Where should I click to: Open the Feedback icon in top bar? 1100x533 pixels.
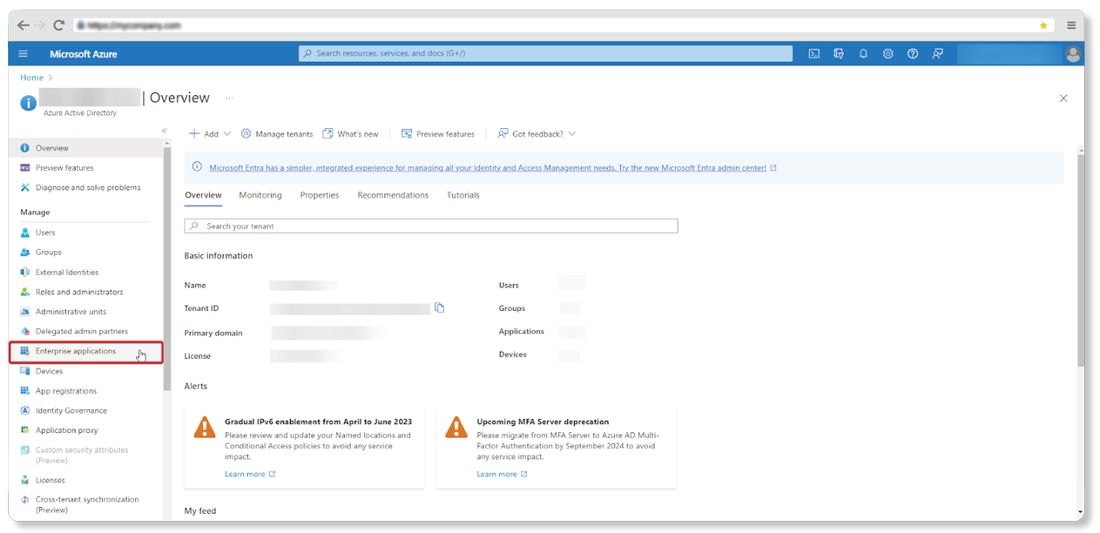click(937, 54)
